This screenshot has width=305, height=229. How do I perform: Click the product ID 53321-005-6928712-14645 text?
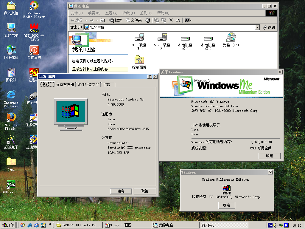click(128, 129)
